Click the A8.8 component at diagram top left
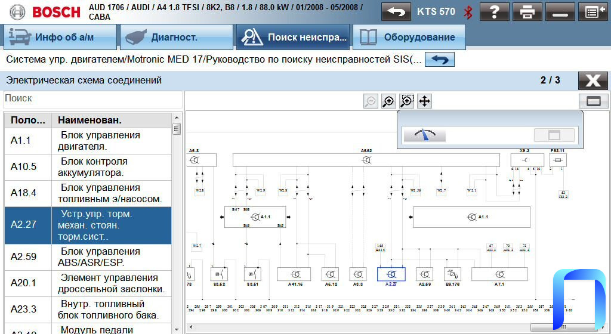 pyautogui.click(x=202, y=160)
